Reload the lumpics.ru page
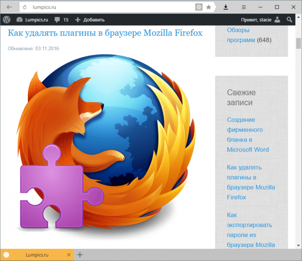This screenshot has width=302, height=261. (25, 7)
